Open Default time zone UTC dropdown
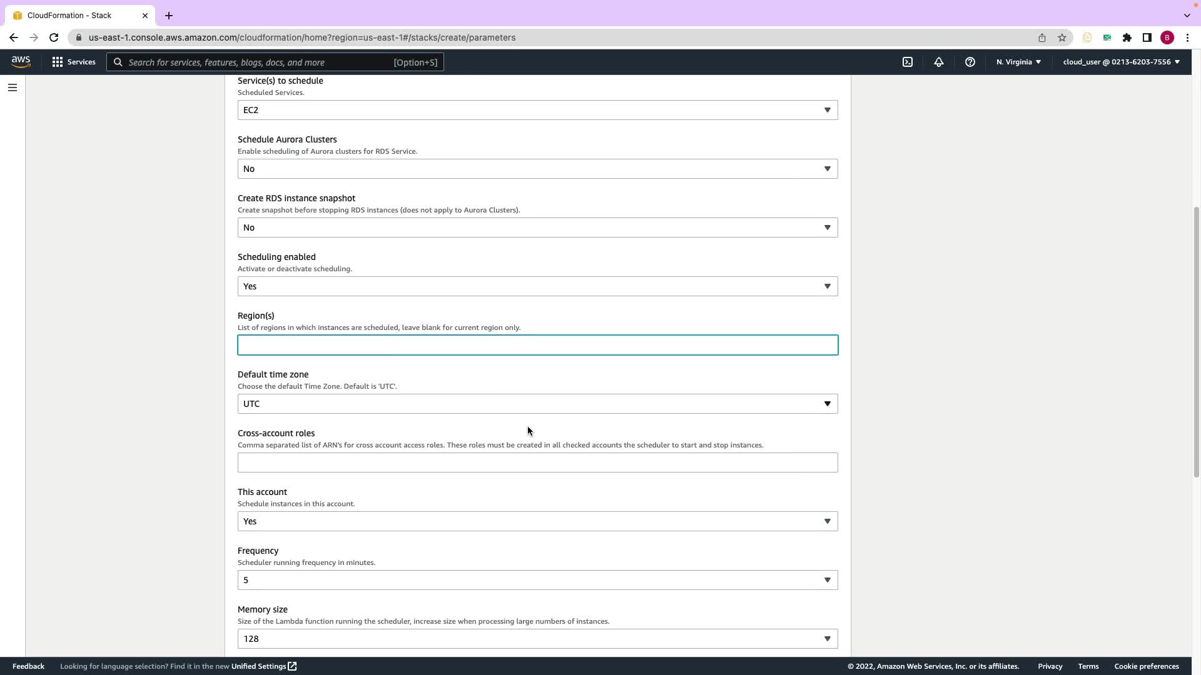This screenshot has width=1201, height=675. pos(537,404)
